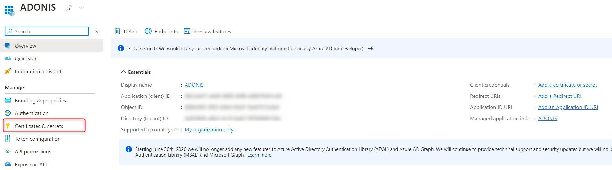Screen dimensions: 612x170
Task: Collapse the sidebar using double chevron
Action: [96, 31]
